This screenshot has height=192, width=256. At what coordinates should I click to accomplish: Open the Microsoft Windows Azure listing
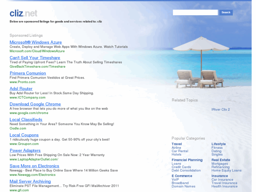(36, 42)
